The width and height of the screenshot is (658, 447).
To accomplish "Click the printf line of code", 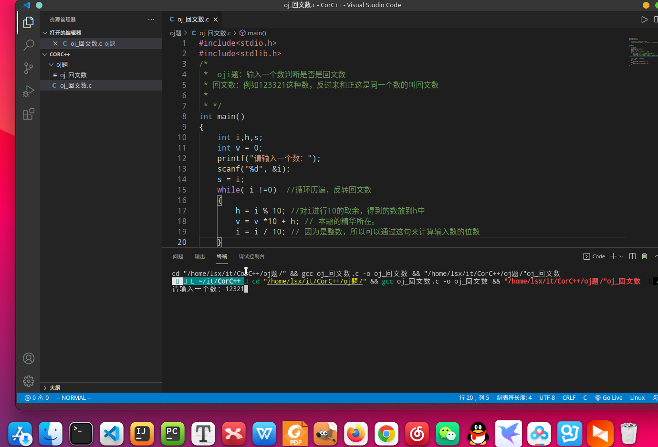I will (x=269, y=158).
